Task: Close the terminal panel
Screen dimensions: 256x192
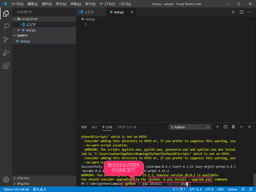Action: [249, 127]
